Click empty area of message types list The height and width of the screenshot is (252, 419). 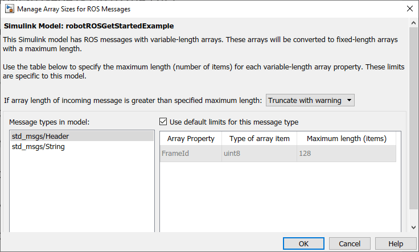[x=82, y=193]
